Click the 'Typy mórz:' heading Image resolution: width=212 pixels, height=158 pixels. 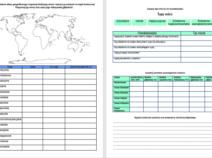[x=165, y=14]
